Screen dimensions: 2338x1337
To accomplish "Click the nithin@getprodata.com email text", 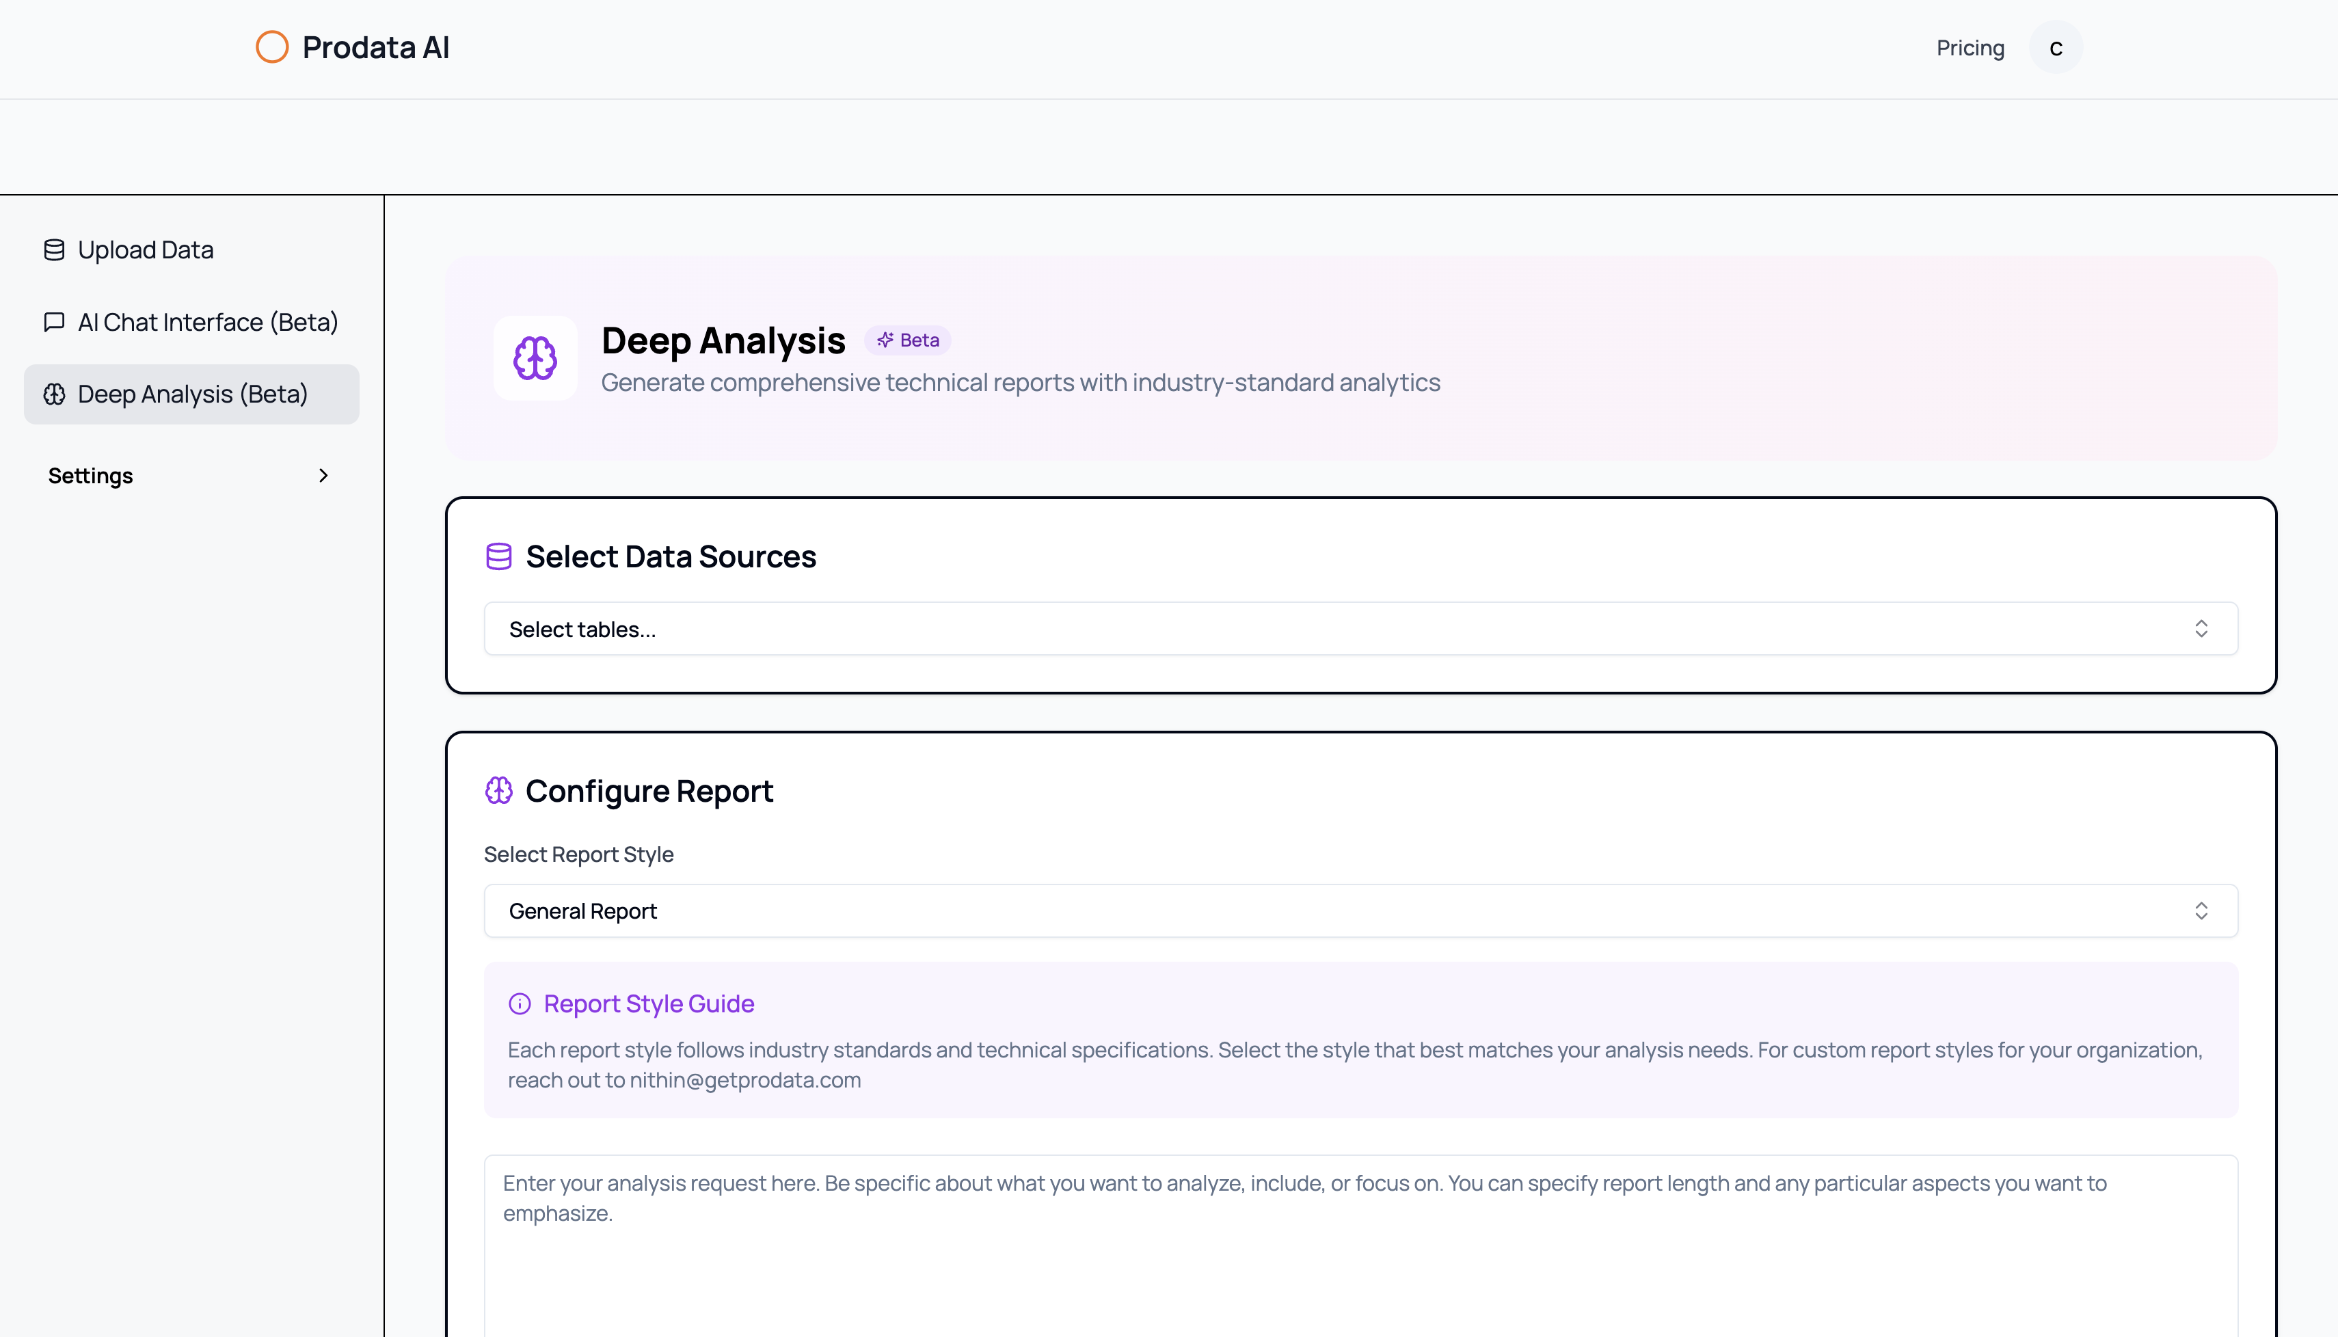I will pos(746,1080).
